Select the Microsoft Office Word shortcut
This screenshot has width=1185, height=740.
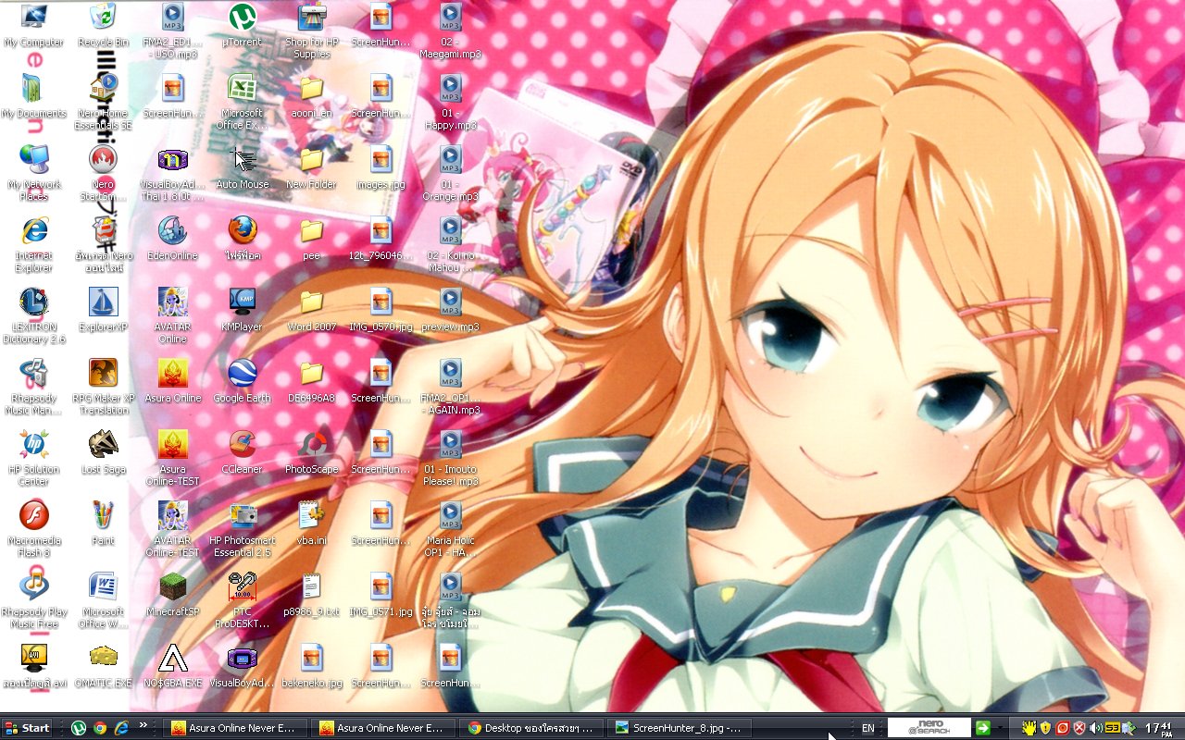103,600
